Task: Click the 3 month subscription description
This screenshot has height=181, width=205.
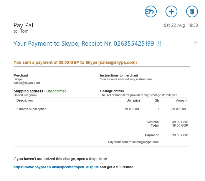Action: pos(32,109)
